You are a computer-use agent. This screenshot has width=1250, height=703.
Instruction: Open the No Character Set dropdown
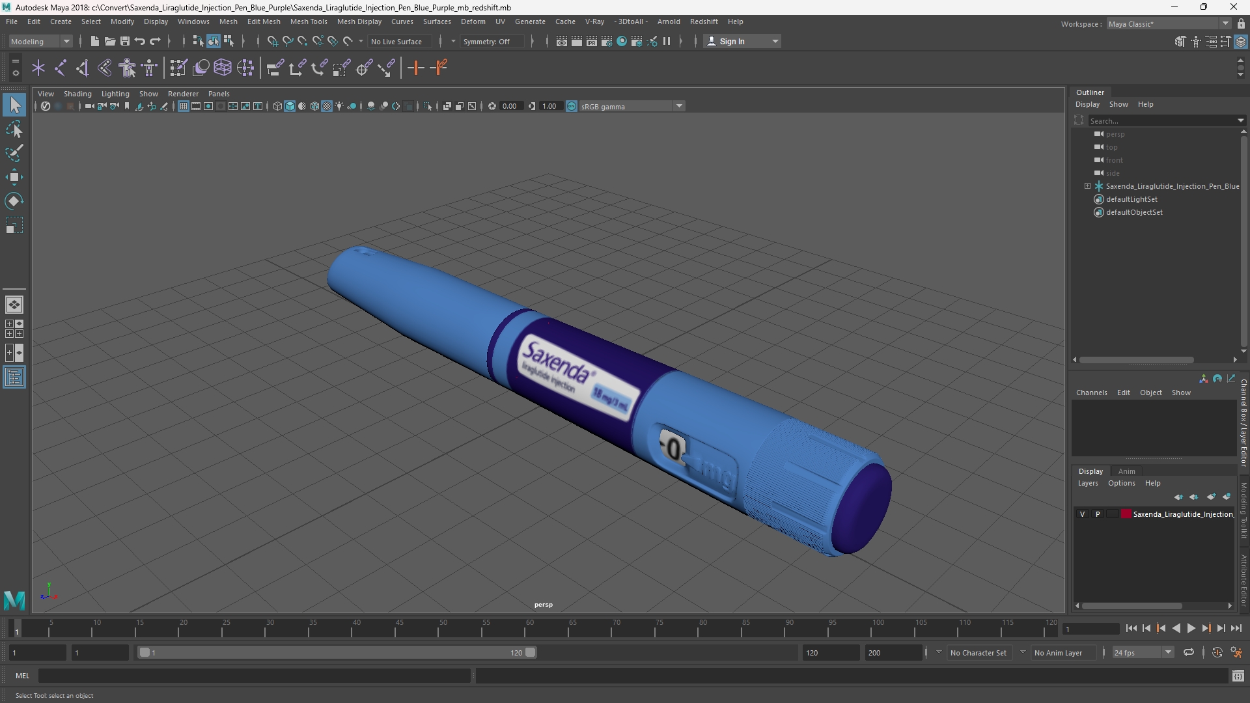978,652
